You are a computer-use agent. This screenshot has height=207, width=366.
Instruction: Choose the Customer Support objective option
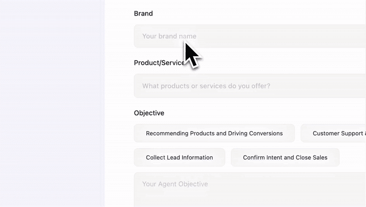click(334, 133)
